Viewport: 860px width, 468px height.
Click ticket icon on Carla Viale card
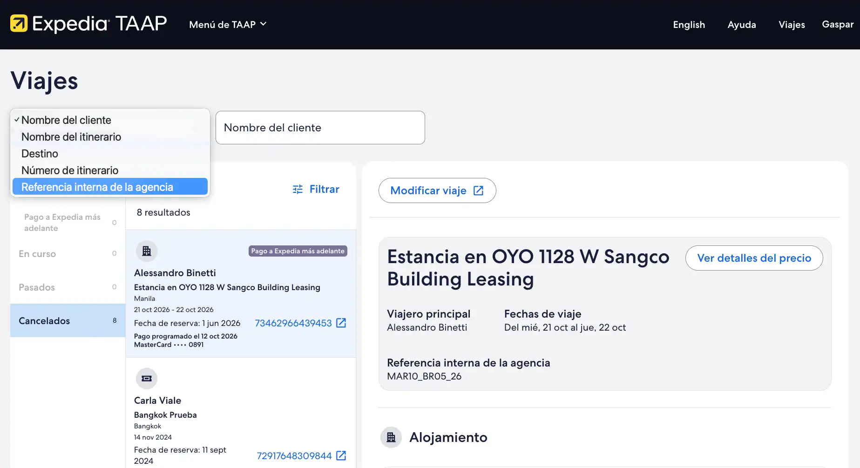point(147,379)
